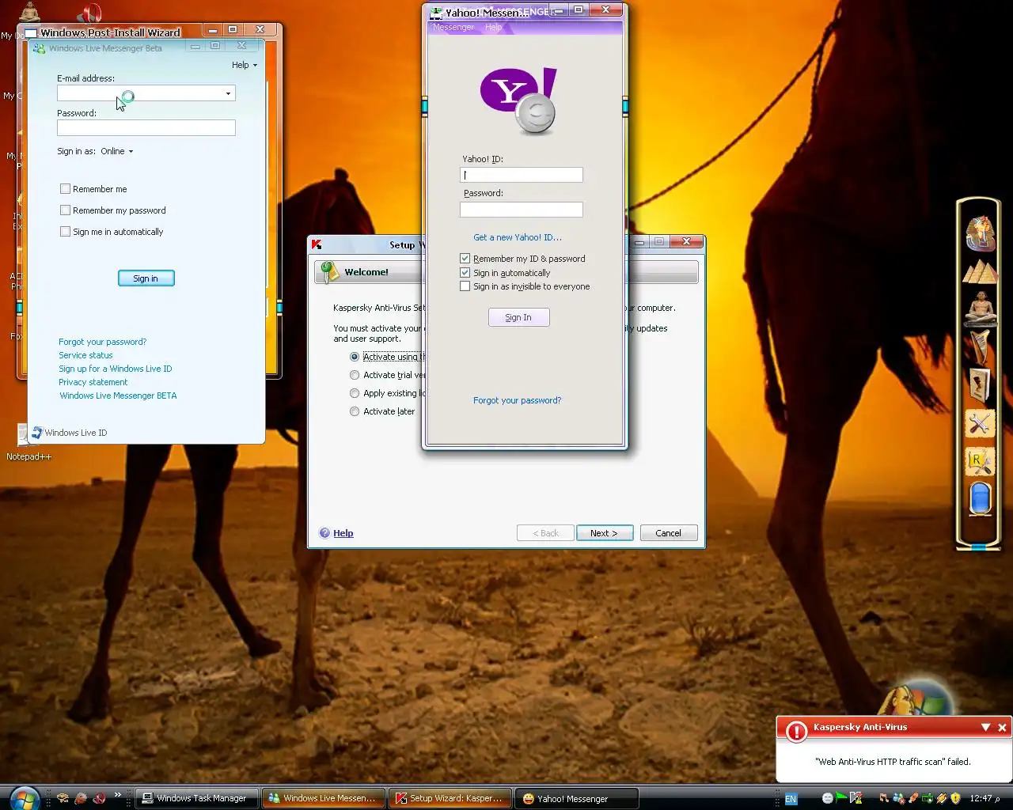
Task: Click Windows Live's Forgot your password? link
Action: click(102, 342)
